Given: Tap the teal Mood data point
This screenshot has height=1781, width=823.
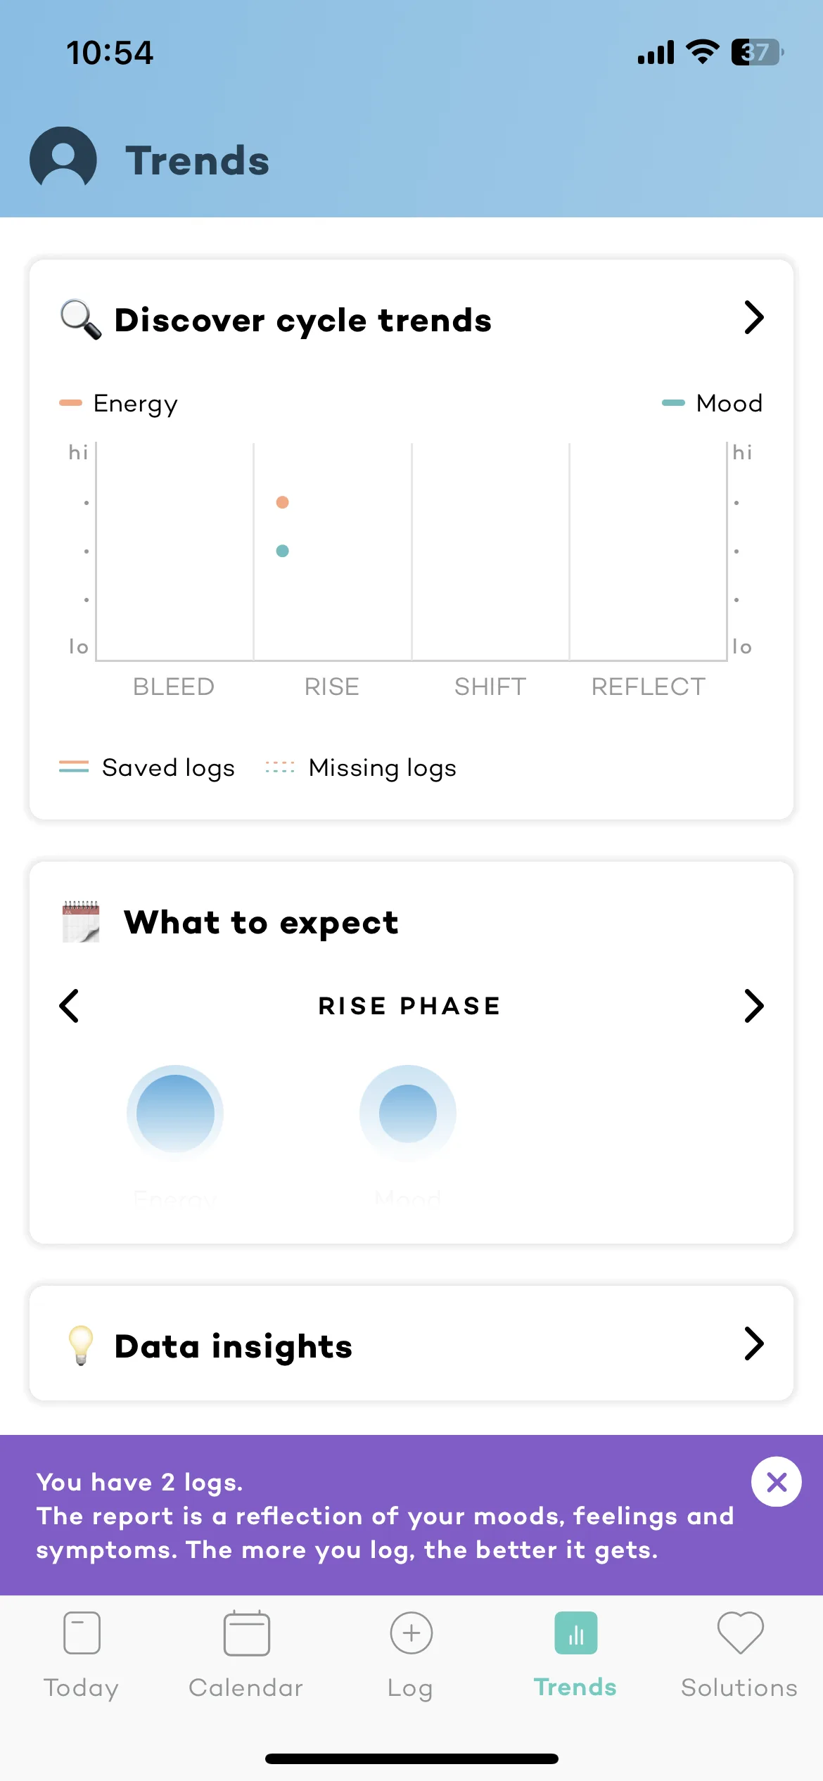Looking at the screenshot, I should click(282, 551).
